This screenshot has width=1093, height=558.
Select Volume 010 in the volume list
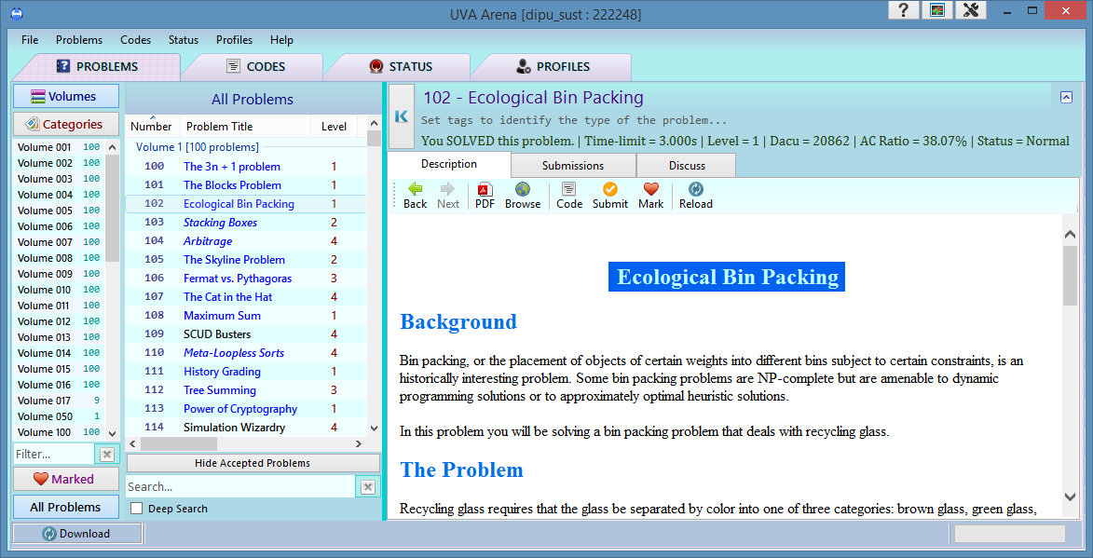pyautogui.click(x=59, y=290)
